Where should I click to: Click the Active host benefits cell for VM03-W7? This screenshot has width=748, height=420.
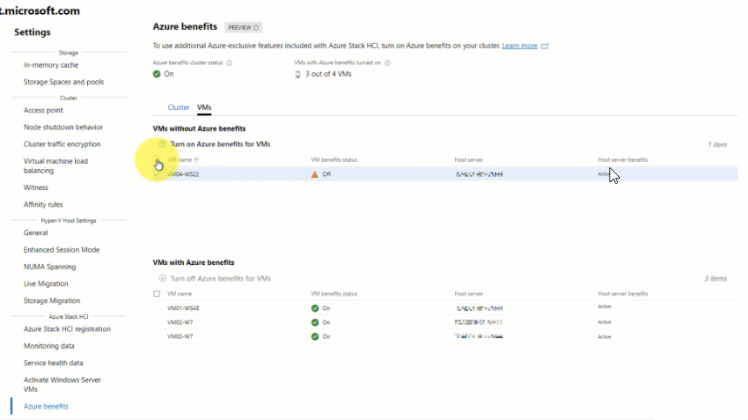click(604, 337)
